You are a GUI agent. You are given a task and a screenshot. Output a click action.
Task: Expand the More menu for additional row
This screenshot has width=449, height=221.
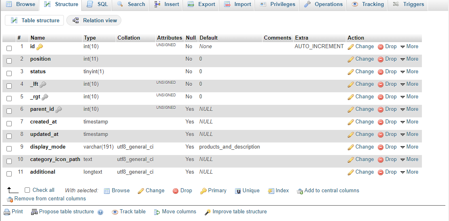click(x=409, y=172)
